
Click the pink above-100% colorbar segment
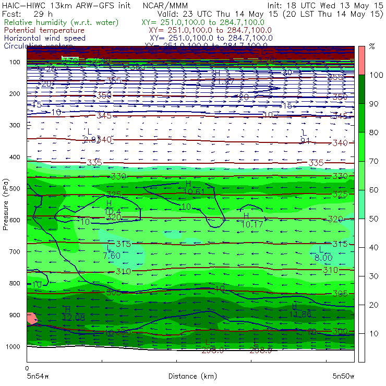[x=361, y=61]
